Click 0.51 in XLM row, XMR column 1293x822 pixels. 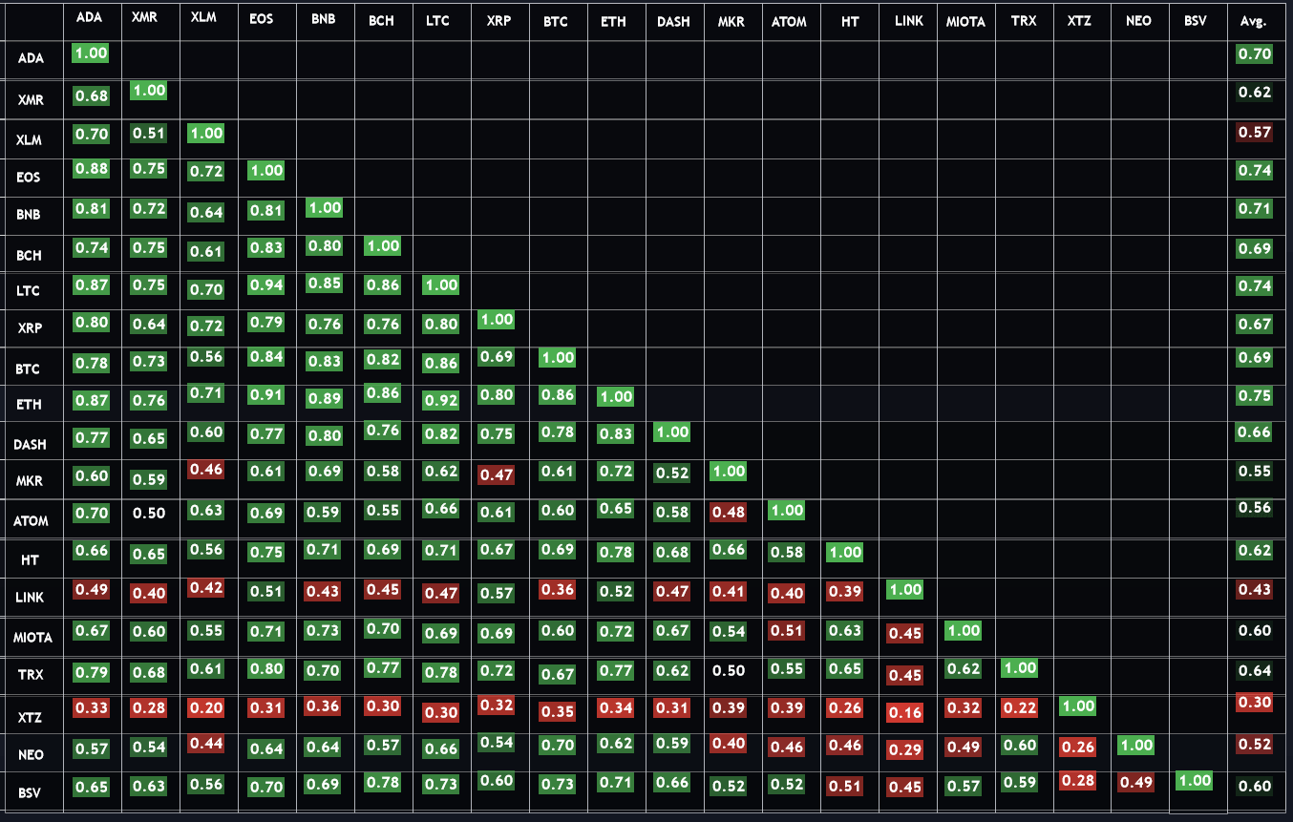click(149, 133)
